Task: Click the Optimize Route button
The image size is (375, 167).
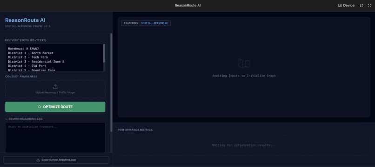Action: 55,107
